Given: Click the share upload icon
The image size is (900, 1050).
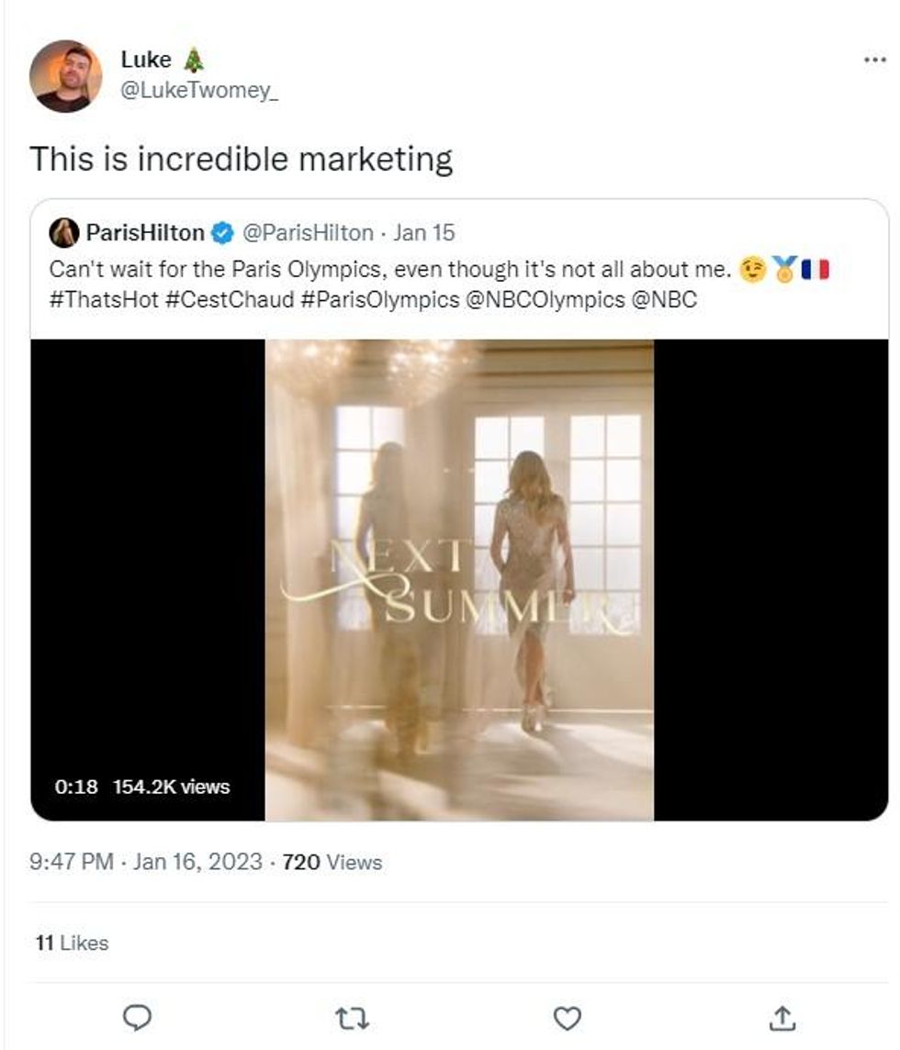Looking at the screenshot, I should click(x=782, y=1018).
